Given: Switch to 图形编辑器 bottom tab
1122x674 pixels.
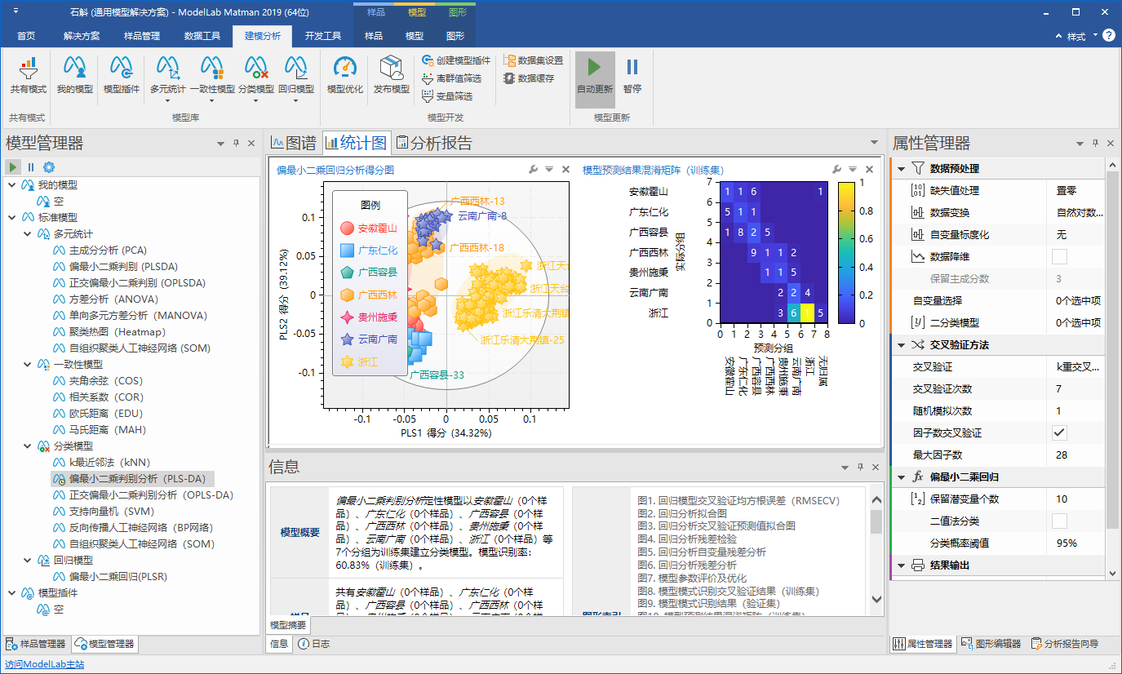Looking at the screenshot, I should click(x=990, y=643).
